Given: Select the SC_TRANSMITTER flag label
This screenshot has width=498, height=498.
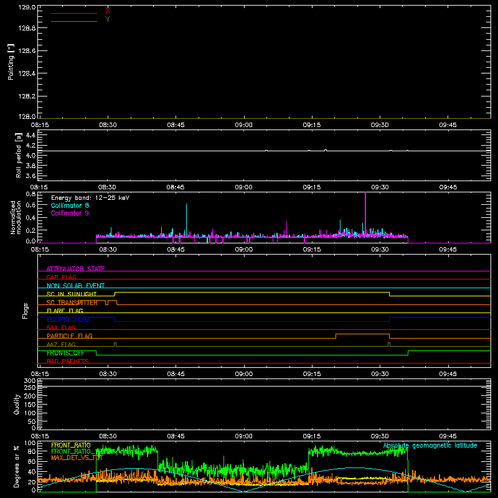Looking at the screenshot, I should click(72, 303).
